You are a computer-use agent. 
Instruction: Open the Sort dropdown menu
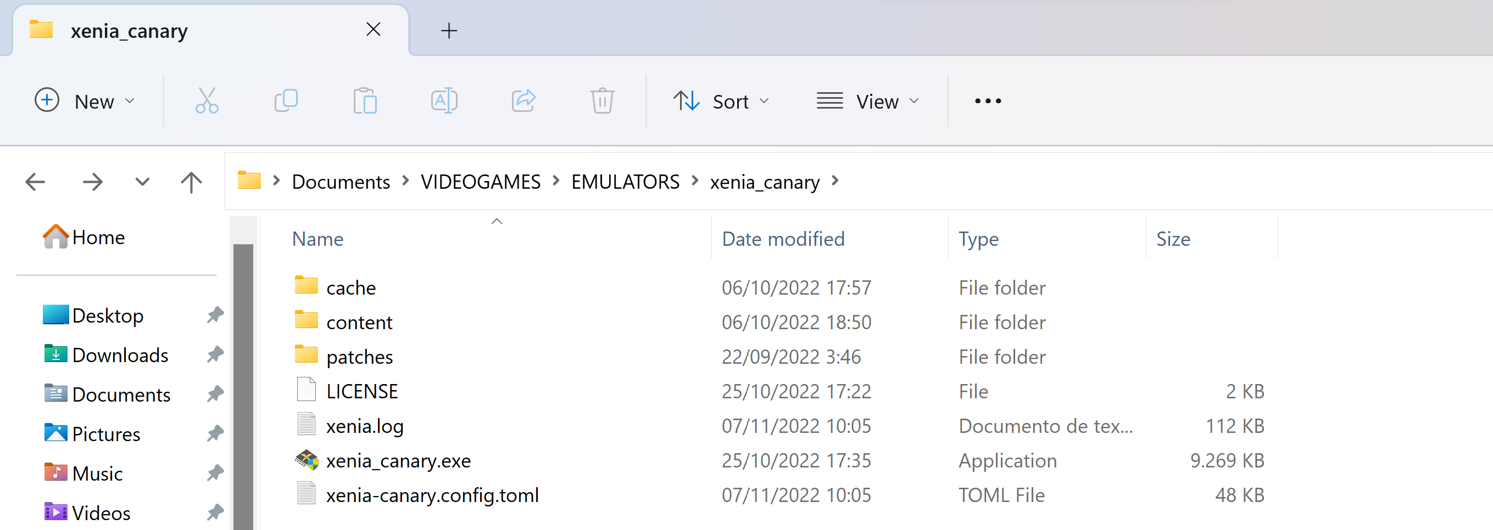click(722, 100)
